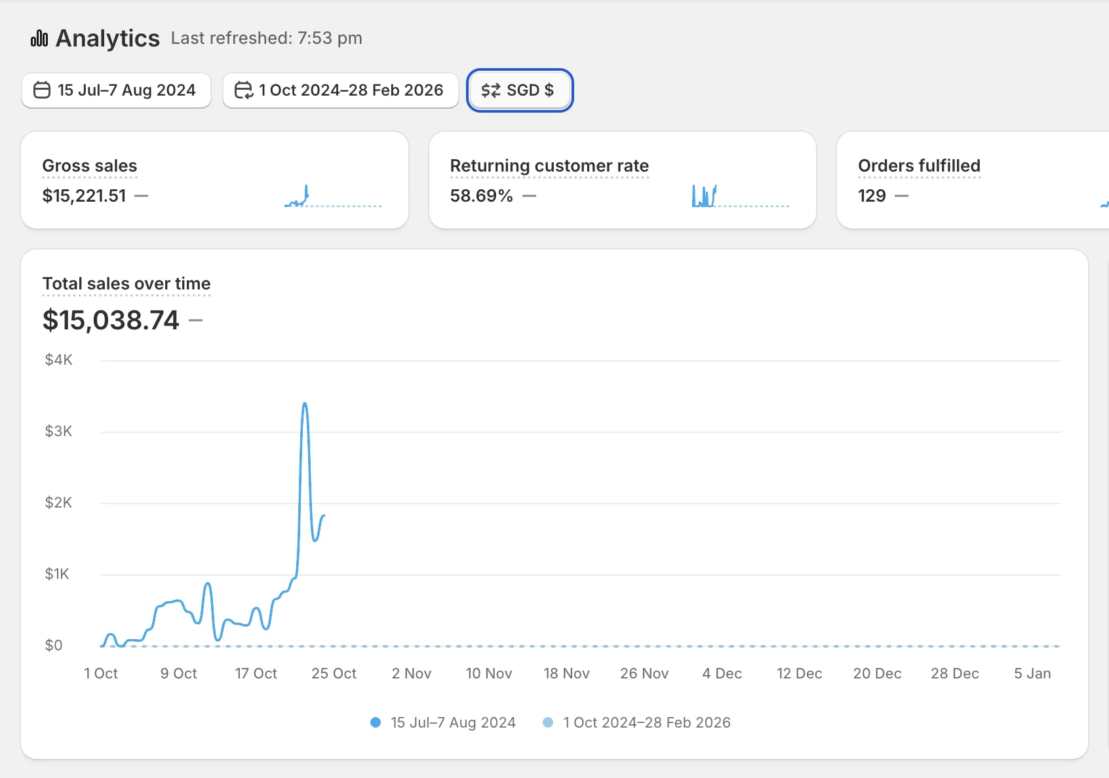Open the SGD $ currency selector
Screen dimensions: 1109x778
click(x=520, y=90)
